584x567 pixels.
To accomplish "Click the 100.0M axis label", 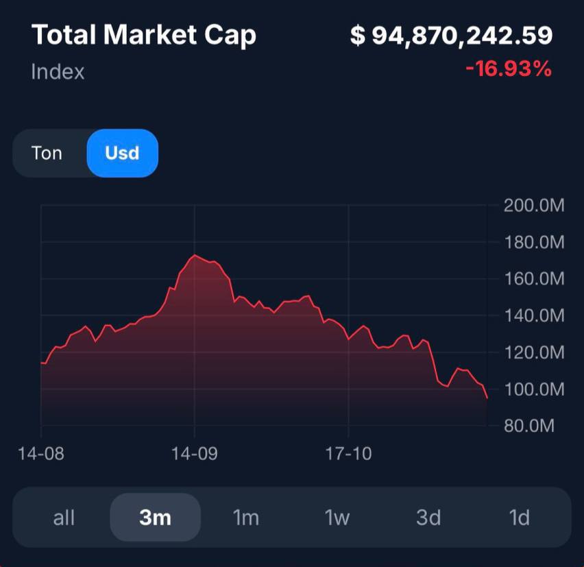I will (534, 389).
